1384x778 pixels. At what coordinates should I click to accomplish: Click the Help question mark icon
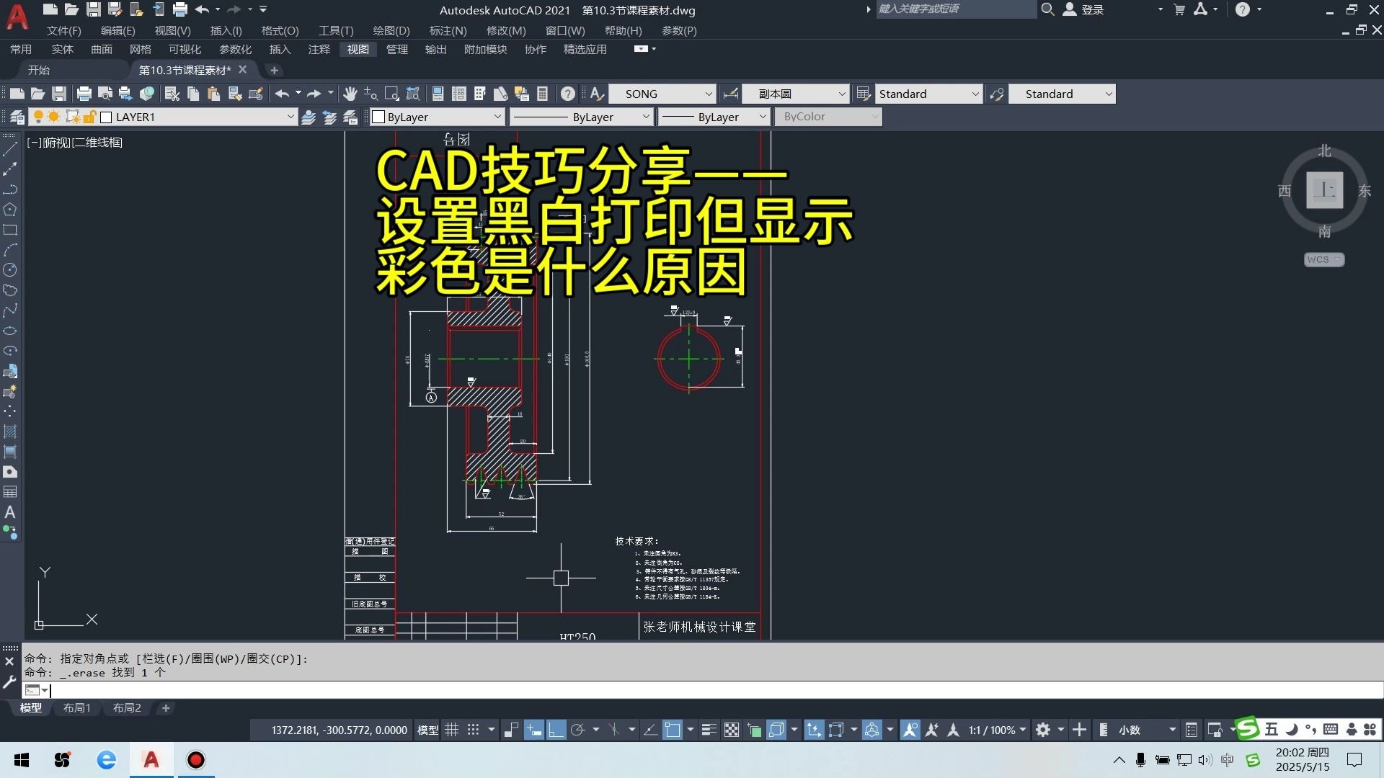tap(568, 94)
